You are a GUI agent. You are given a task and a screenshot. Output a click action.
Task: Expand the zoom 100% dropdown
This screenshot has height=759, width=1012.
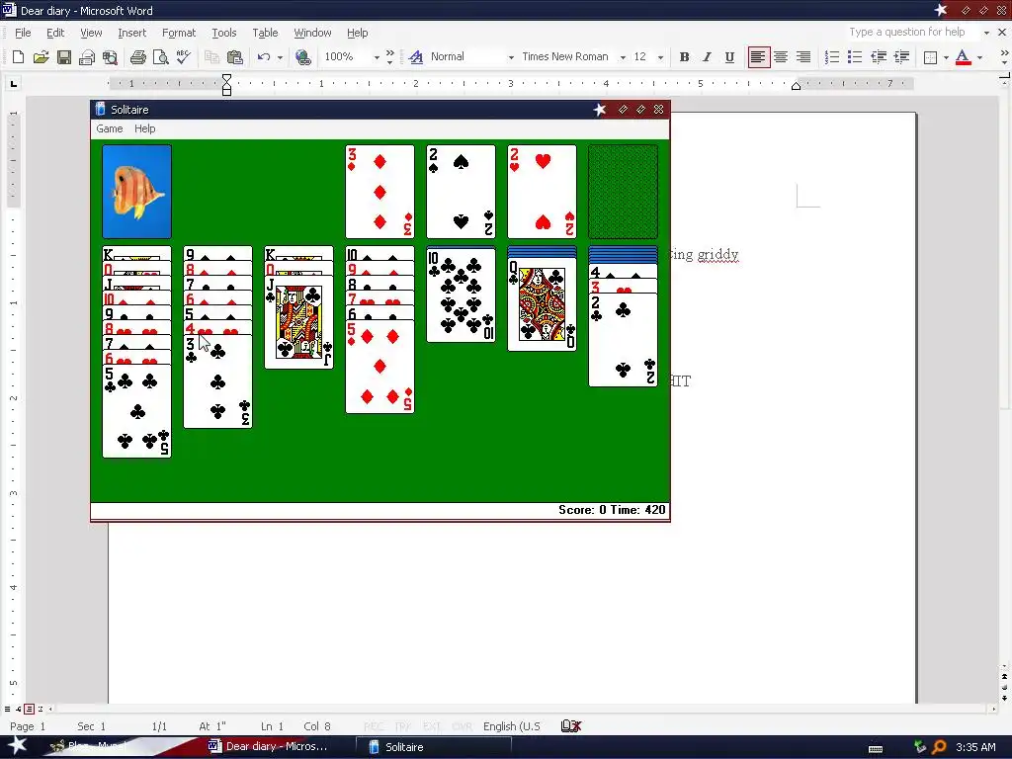(x=377, y=57)
